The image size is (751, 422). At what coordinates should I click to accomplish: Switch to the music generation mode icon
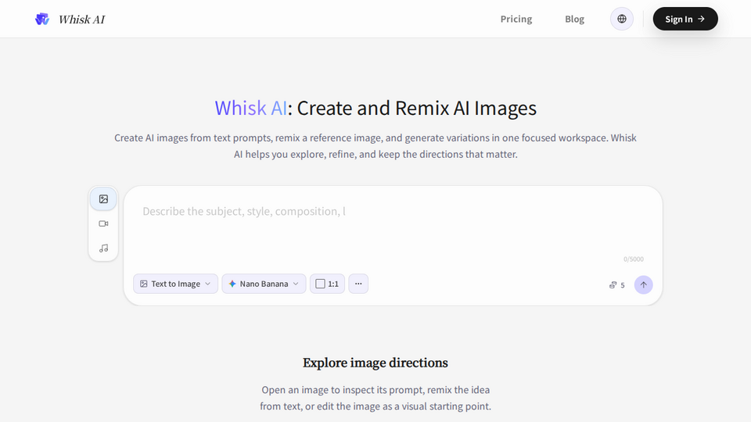point(103,249)
